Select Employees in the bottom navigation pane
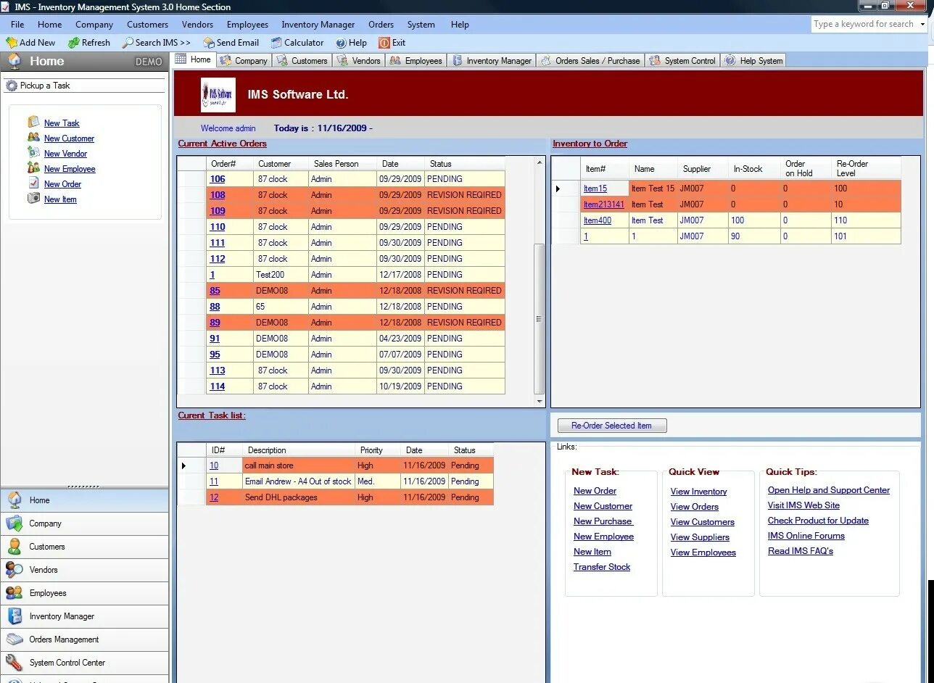The width and height of the screenshot is (934, 683). pyautogui.click(x=84, y=593)
